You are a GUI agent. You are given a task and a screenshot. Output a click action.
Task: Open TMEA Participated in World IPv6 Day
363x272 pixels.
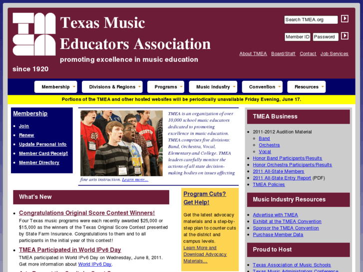coord(70,250)
